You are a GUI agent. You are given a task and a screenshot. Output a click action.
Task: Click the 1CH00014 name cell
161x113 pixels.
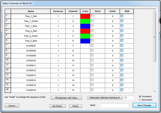[31, 80]
